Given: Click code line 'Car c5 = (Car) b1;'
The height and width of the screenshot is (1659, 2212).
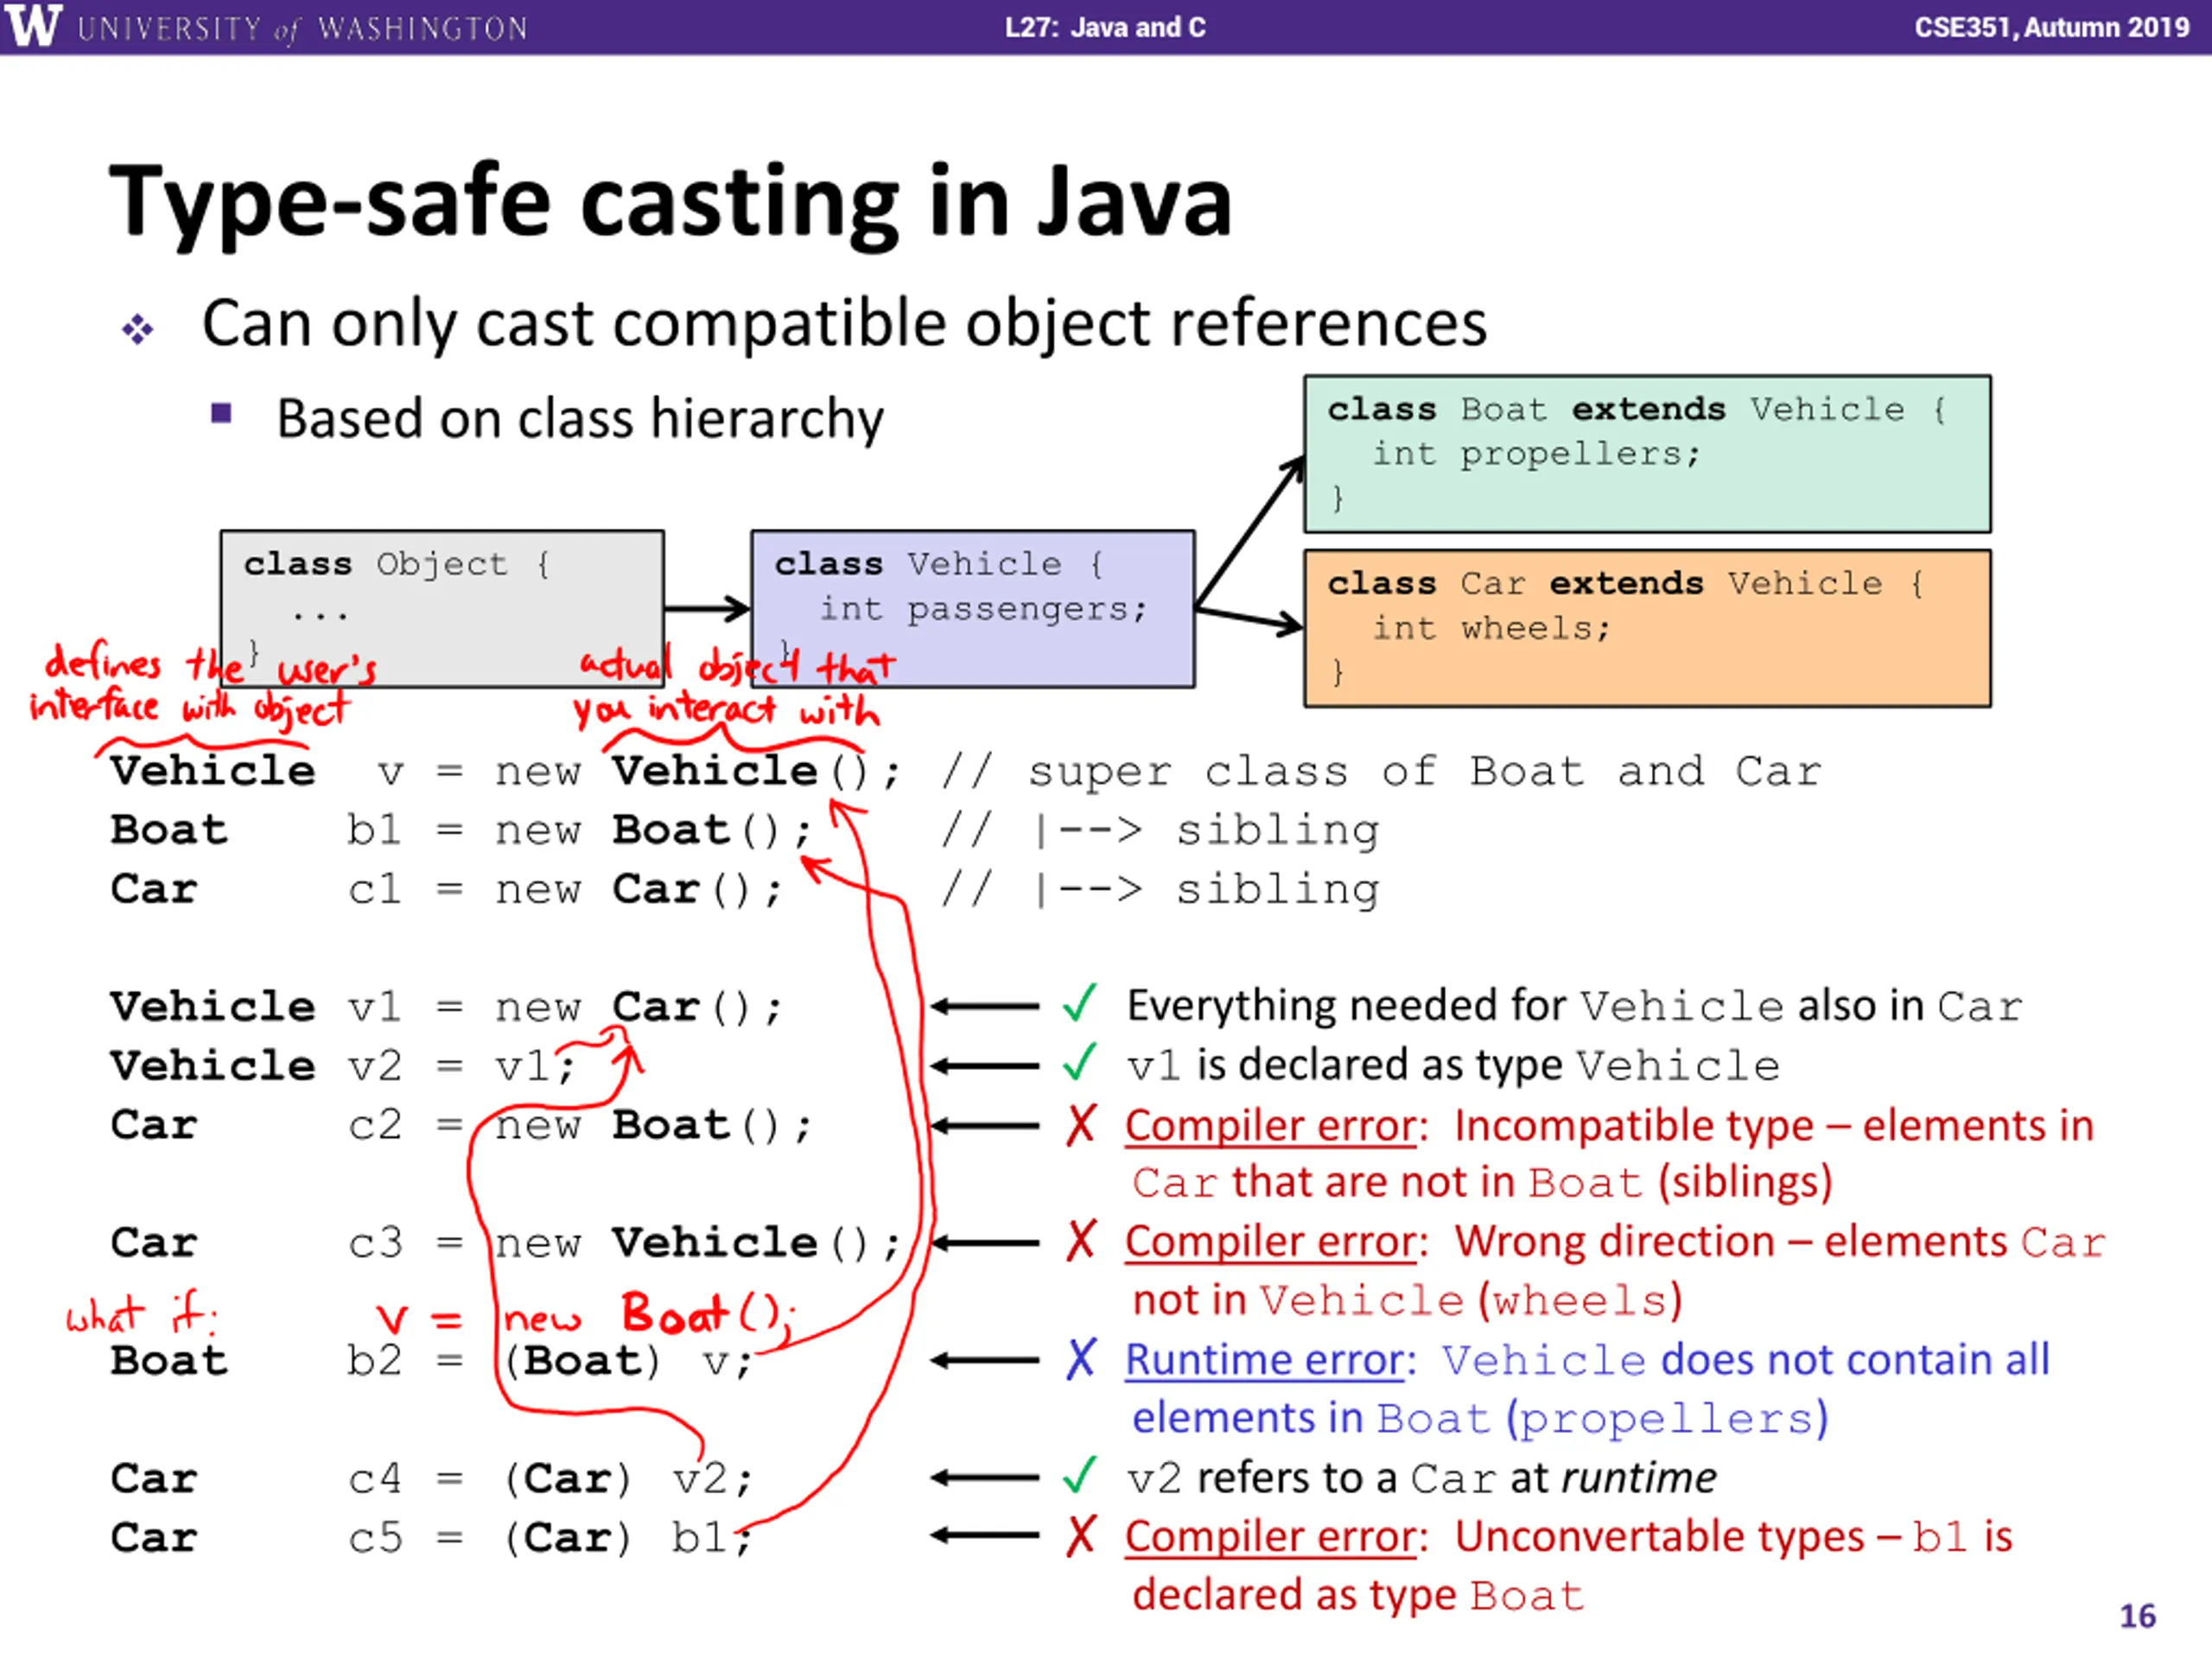Looking at the screenshot, I should click(431, 1538).
